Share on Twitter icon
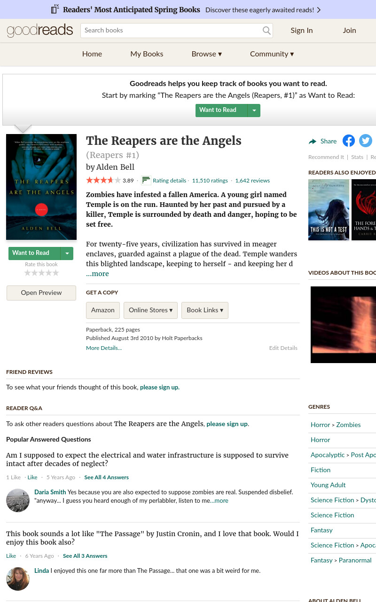This screenshot has height=602, width=376. click(x=366, y=141)
